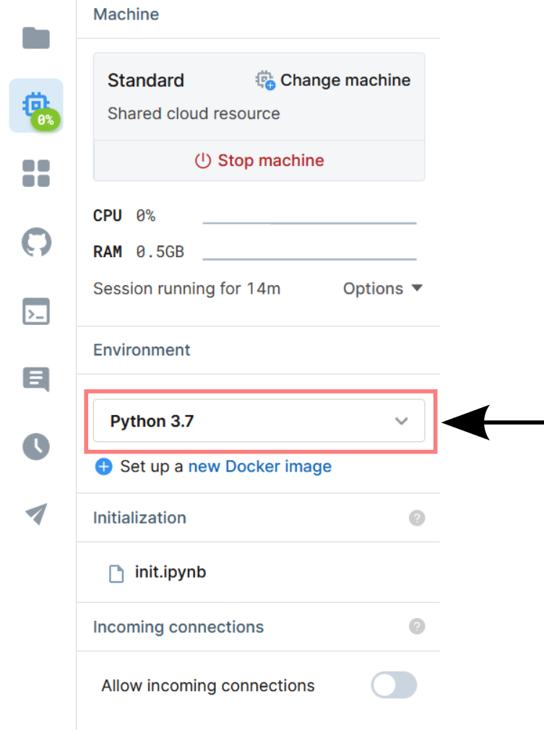The width and height of the screenshot is (544, 730).
Task: Click help icon next to Initialization
Action: [417, 518]
